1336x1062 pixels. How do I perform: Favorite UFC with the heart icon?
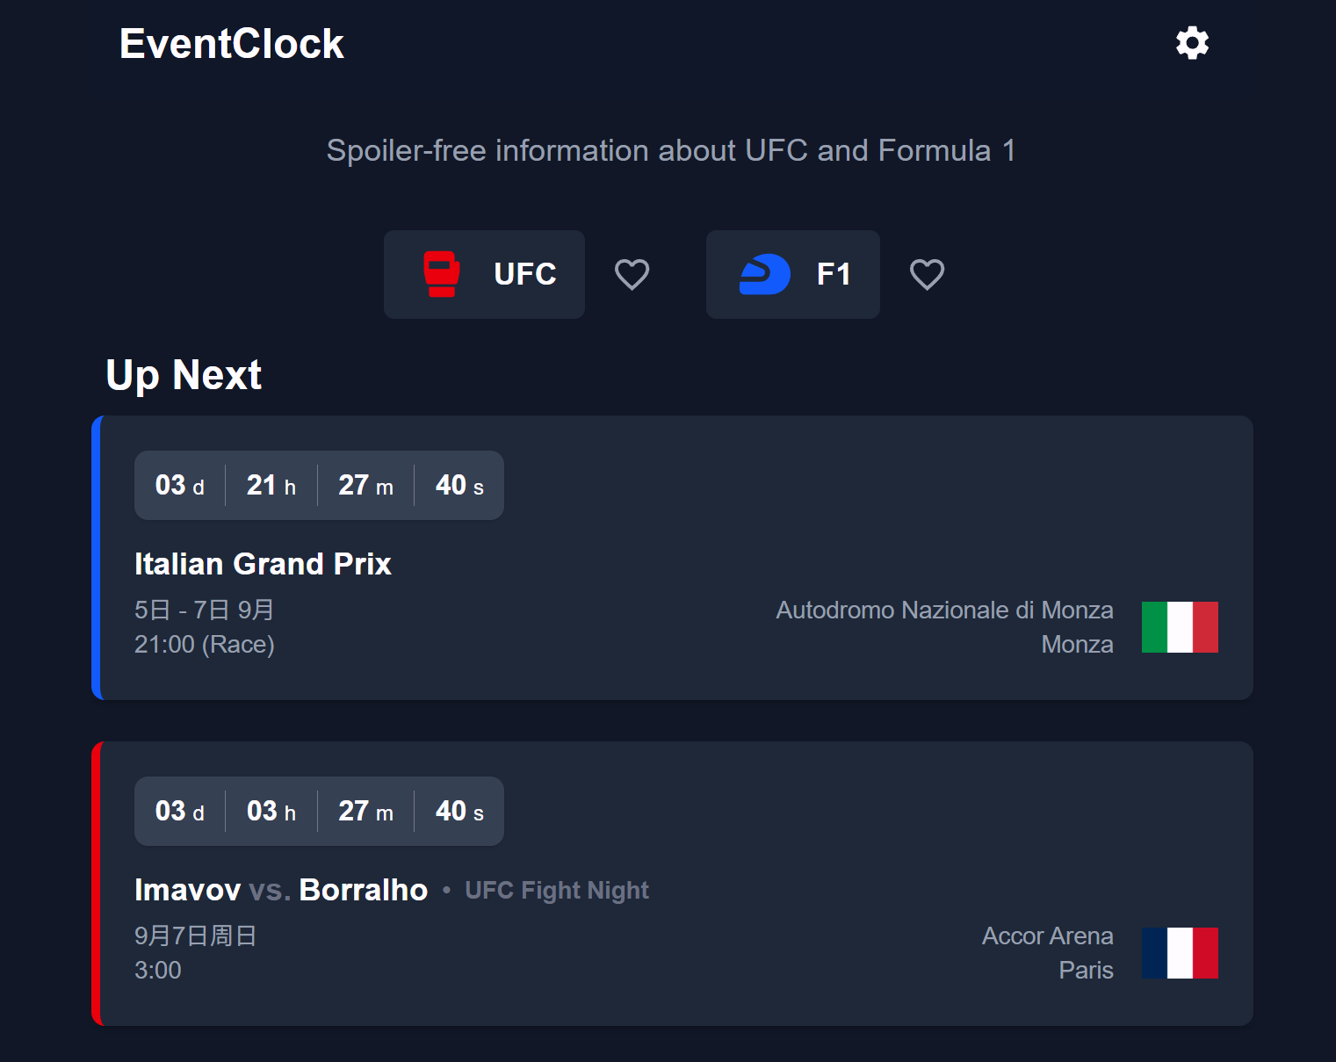point(632,274)
